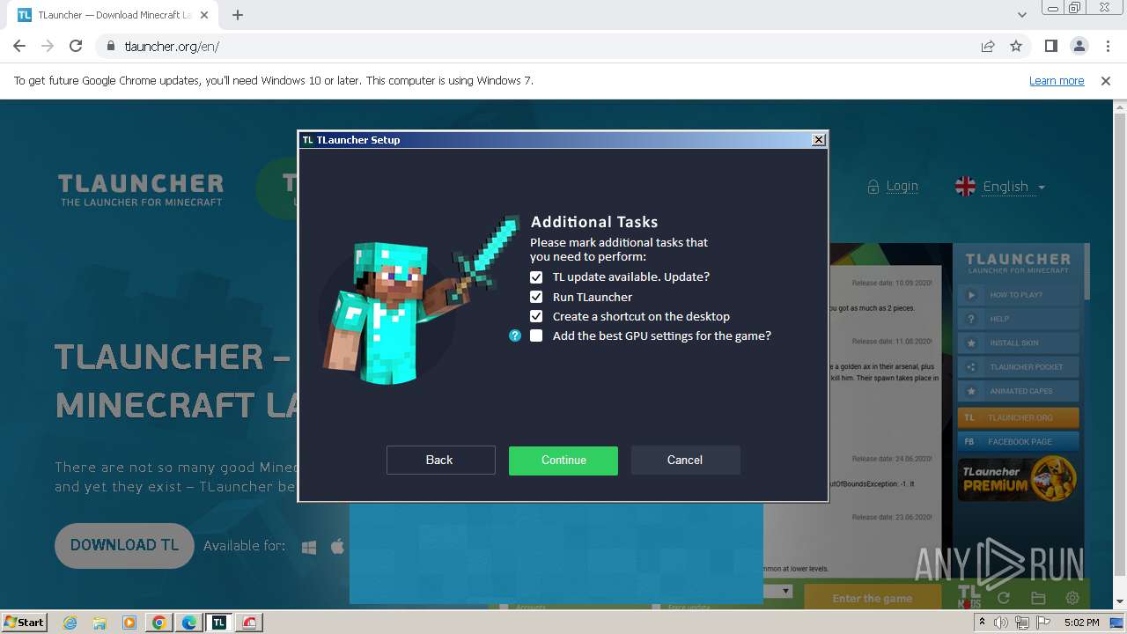Click the folder icon in launcher preview
The image size is (1127, 634).
click(x=1038, y=598)
